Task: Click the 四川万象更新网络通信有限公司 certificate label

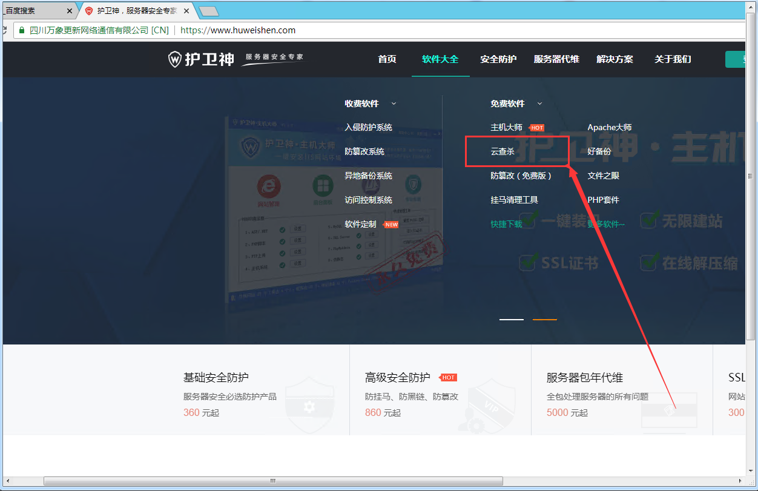Action: (99, 30)
